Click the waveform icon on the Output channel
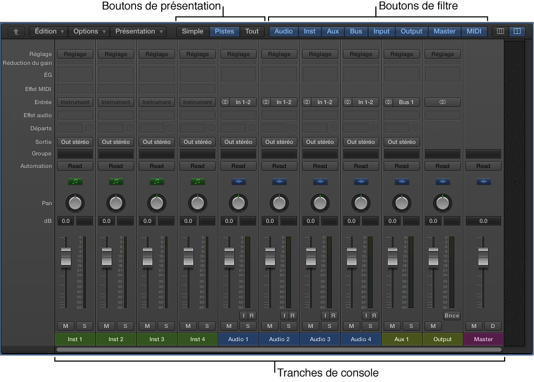534x382 pixels. [442, 182]
